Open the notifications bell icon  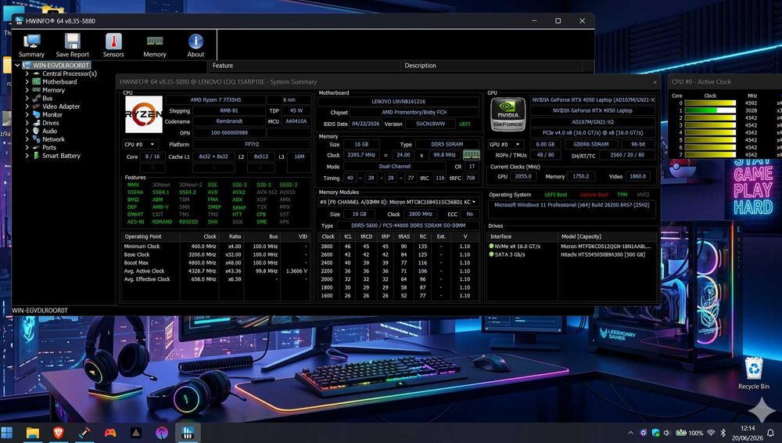point(770,433)
